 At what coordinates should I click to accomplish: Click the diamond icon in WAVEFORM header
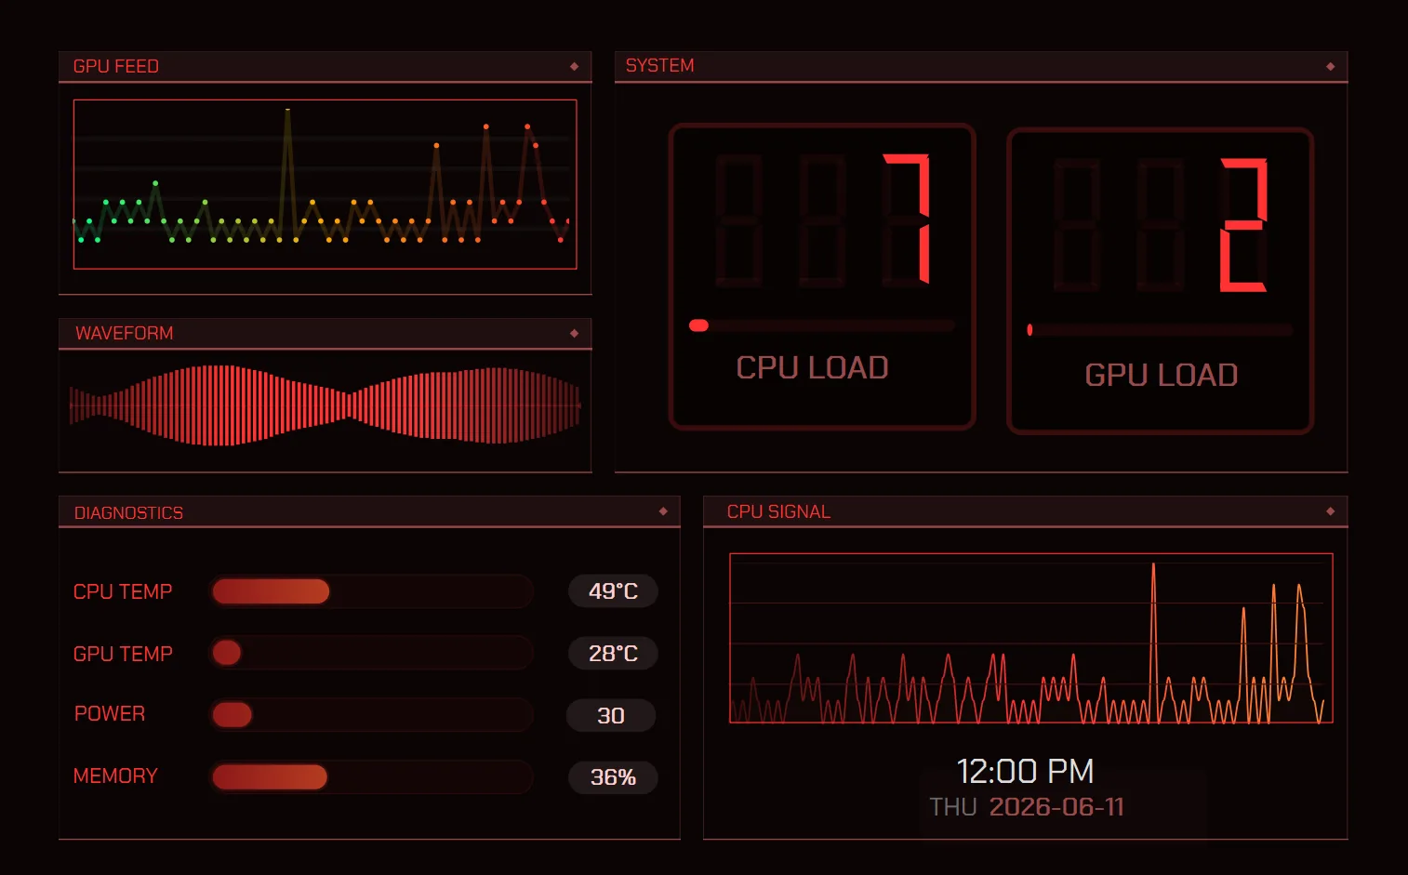click(x=575, y=334)
